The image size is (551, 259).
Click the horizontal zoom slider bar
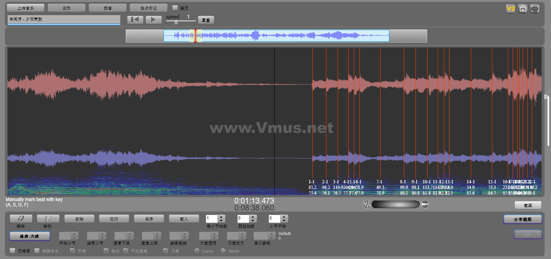click(396, 204)
